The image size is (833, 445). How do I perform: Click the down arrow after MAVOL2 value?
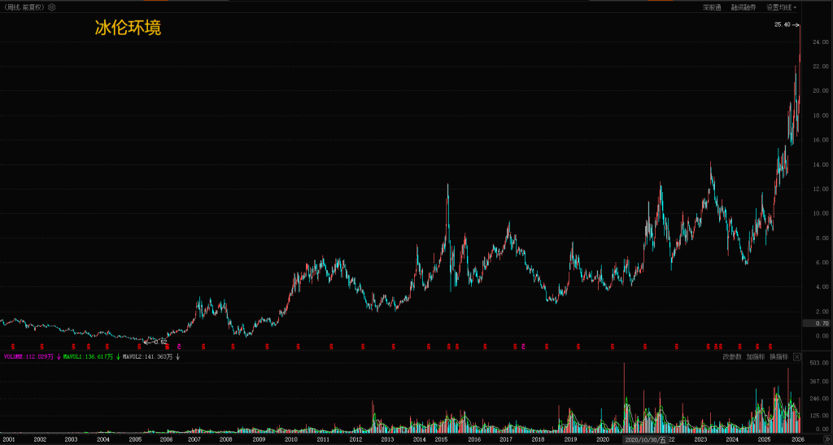coord(177,356)
